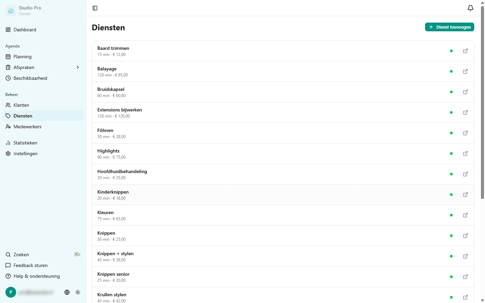Screen dimensions: 485x303
Task: Open the notifications bell
Action: tap(471, 8)
